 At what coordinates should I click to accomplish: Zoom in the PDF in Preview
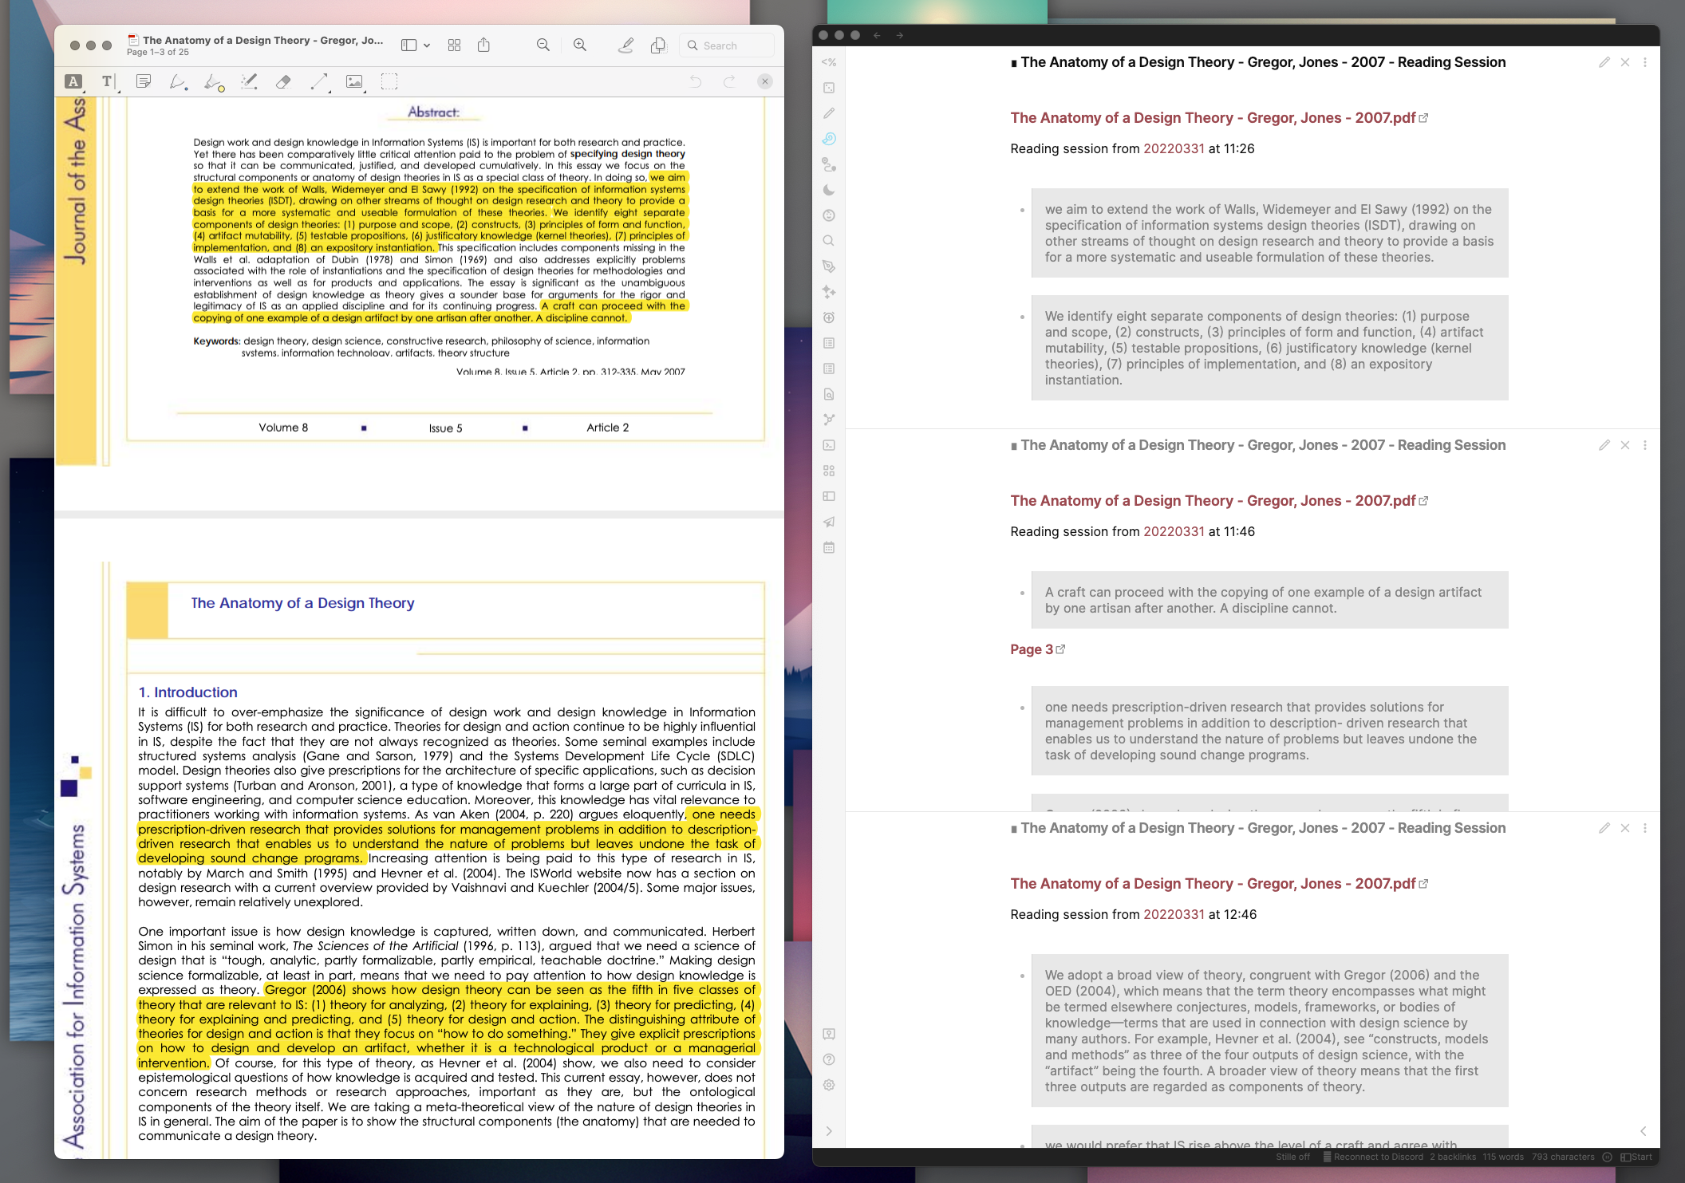click(x=580, y=45)
